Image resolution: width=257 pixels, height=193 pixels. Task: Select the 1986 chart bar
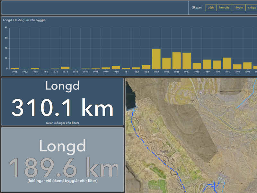click(176, 60)
